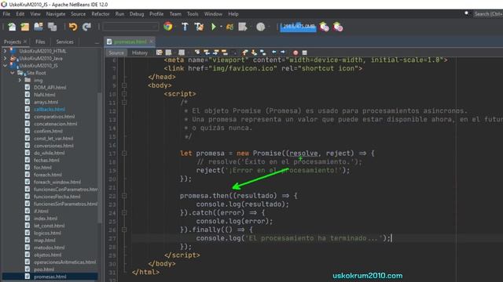
Task: Click the Projects panel vertical scrollbar
Action: [100, 158]
